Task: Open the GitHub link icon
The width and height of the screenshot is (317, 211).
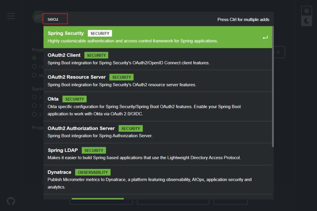Action: [11, 201]
